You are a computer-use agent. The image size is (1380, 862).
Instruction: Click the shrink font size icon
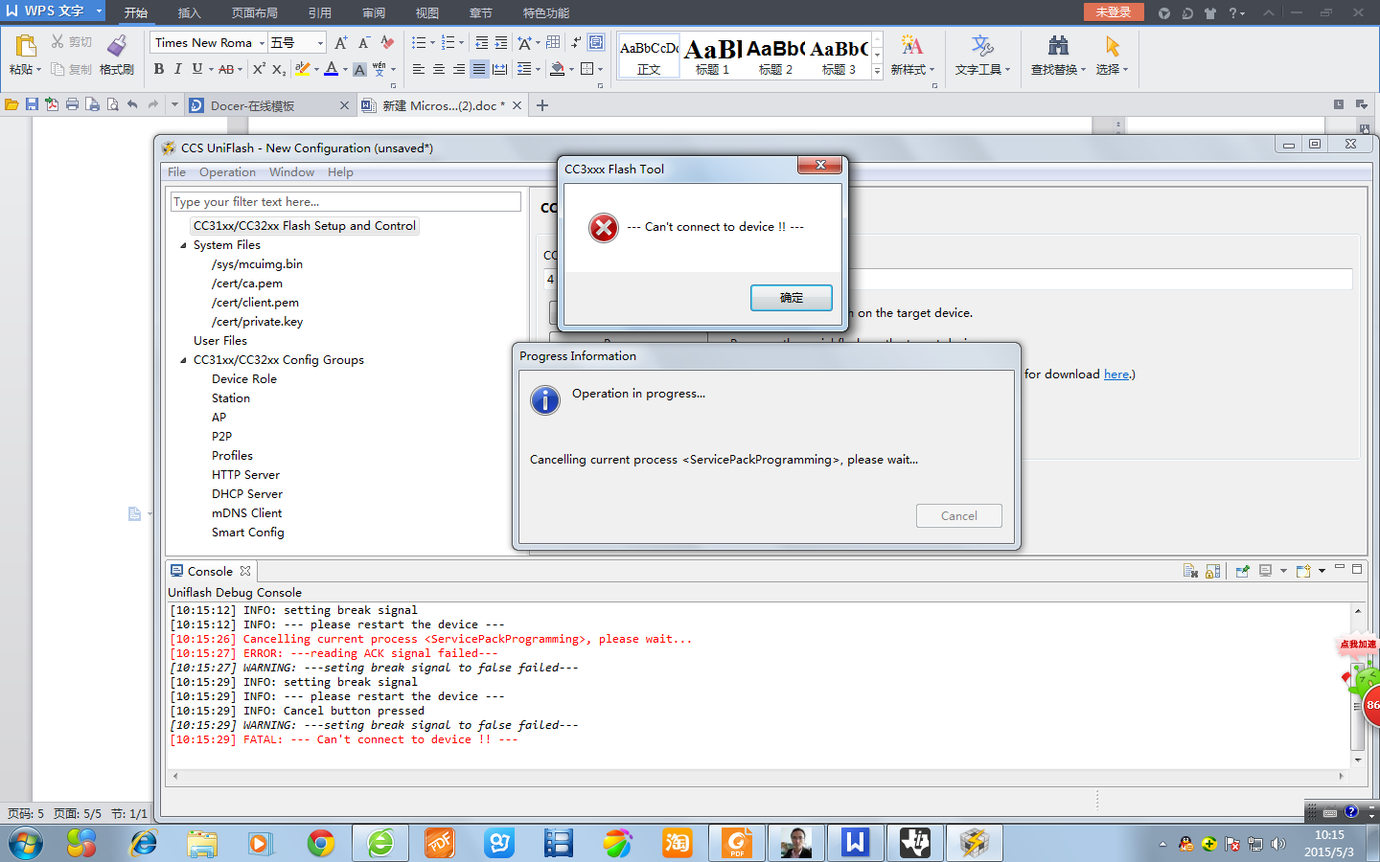tap(363, 43)
